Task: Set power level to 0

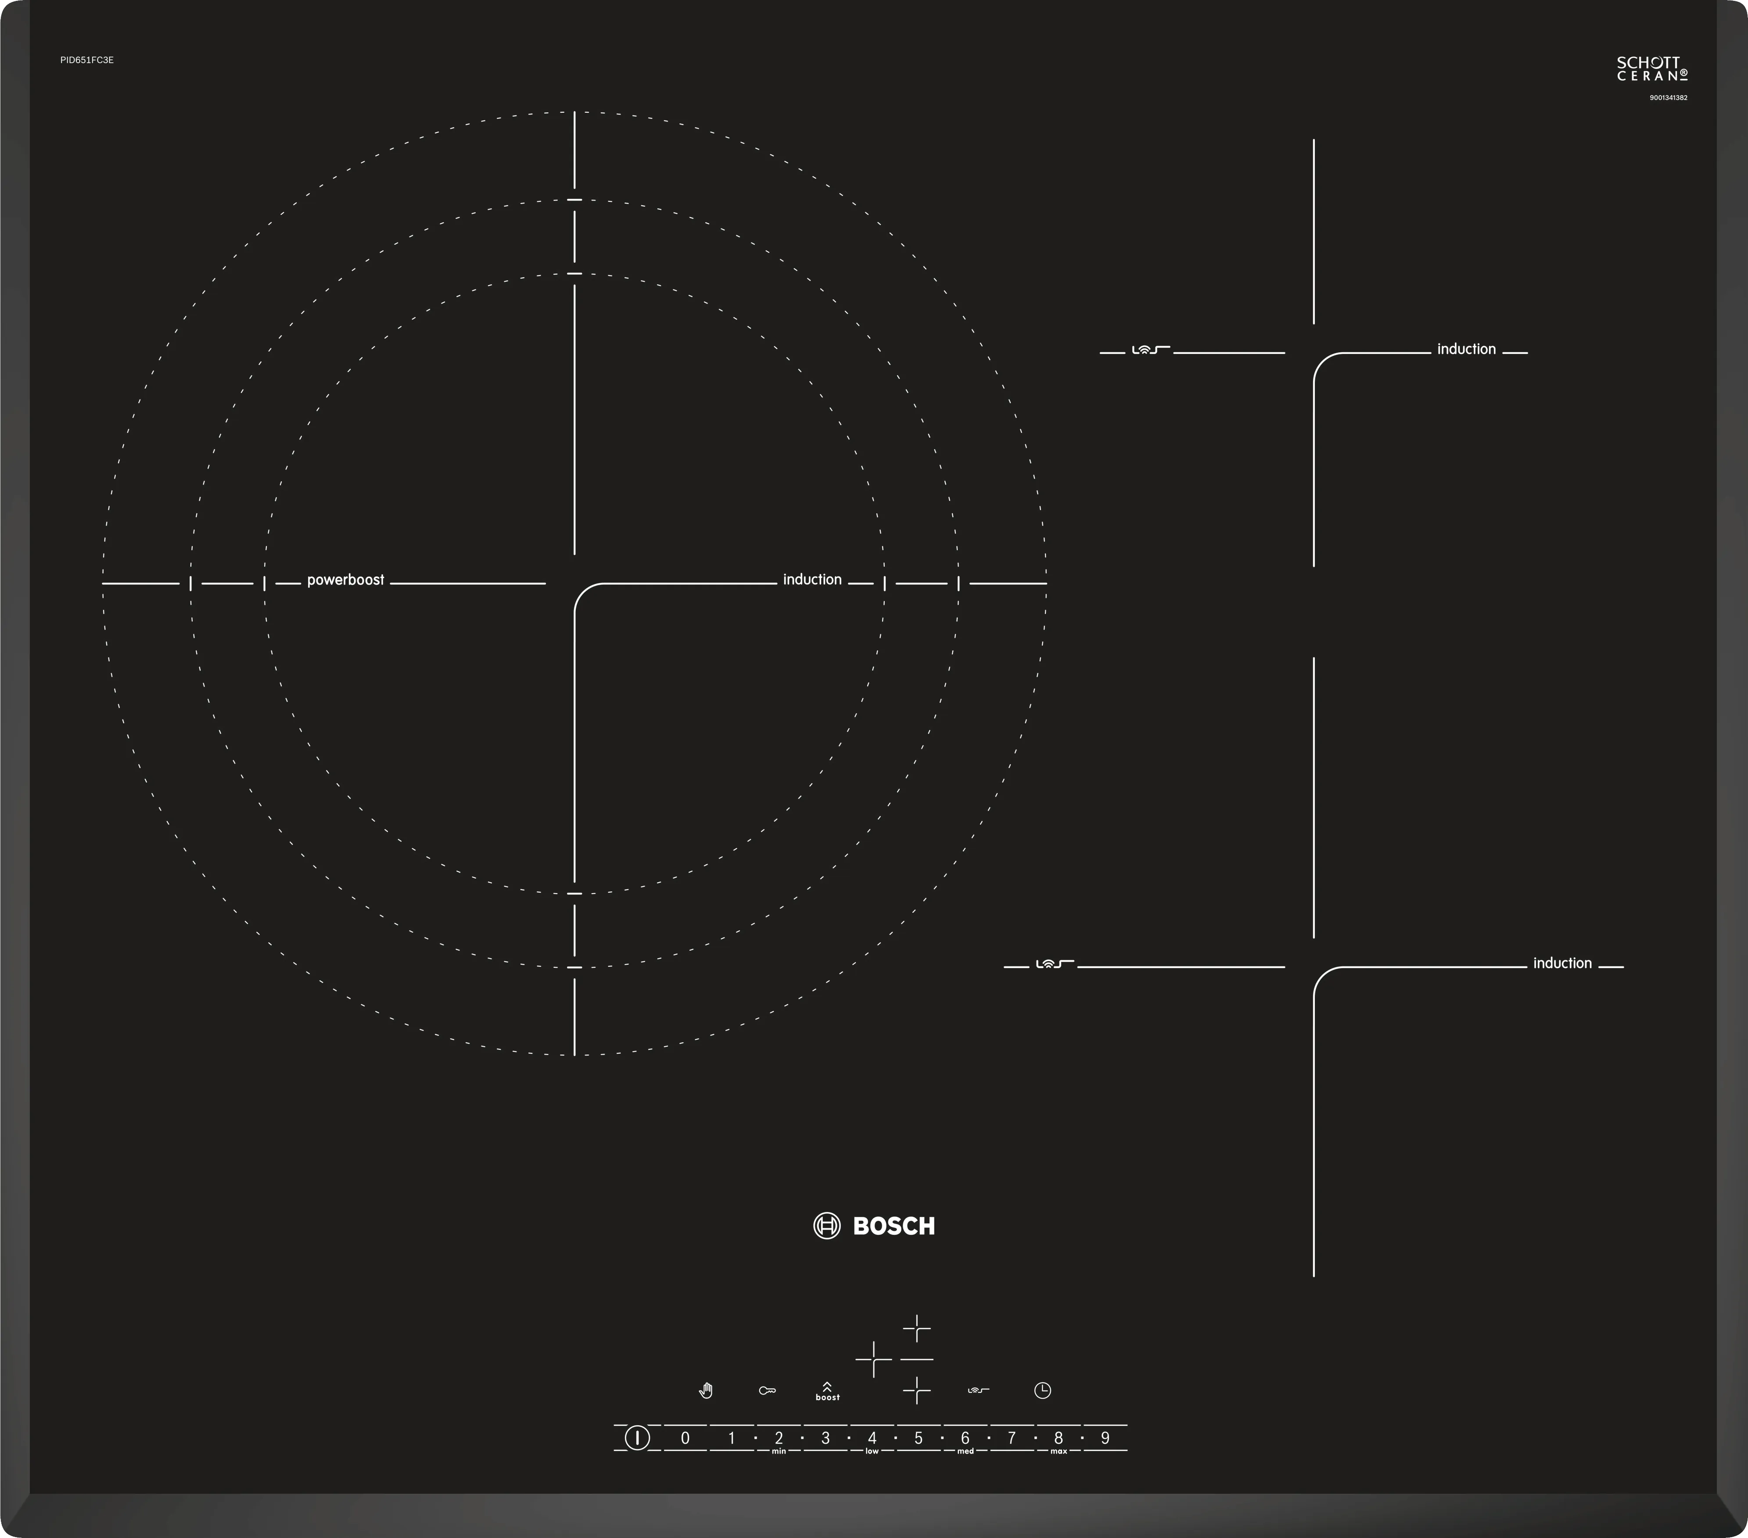Action: [x=685, y=1438]
